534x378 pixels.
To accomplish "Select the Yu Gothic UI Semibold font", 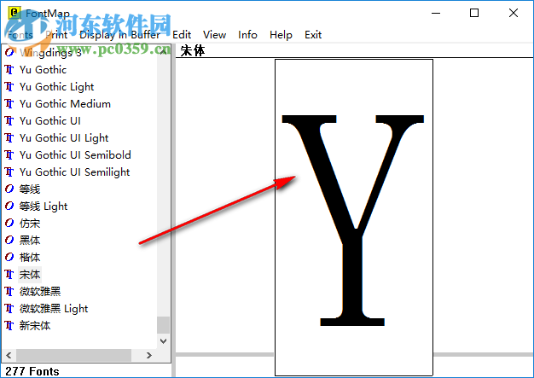I will tap(75, 155).
